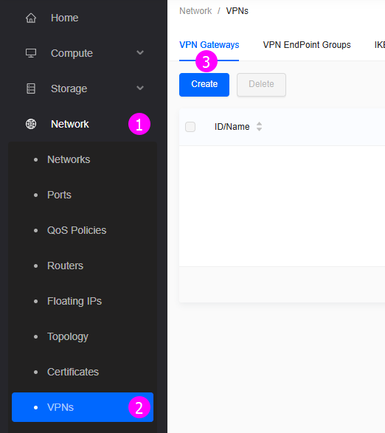The height and width of the screenshot is (433, 385).
Task: Click VPNs breadcrumb text
Action: (237, 11)
